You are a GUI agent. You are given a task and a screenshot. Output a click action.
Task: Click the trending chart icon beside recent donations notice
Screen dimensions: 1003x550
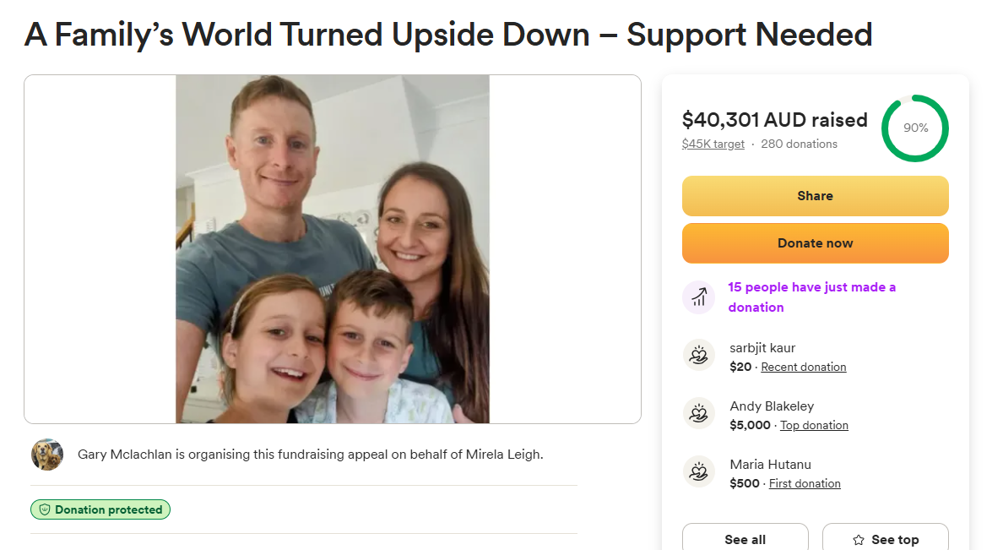point(698,297)
